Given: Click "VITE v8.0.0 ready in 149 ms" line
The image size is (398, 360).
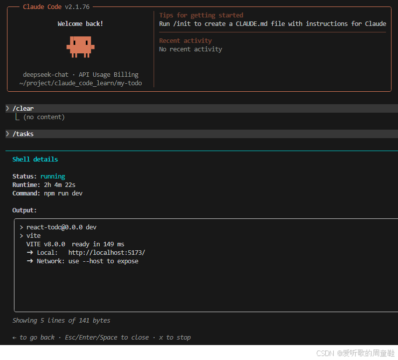Looking at the screenshot, I should pyautogui.click(x=75, y=244).
